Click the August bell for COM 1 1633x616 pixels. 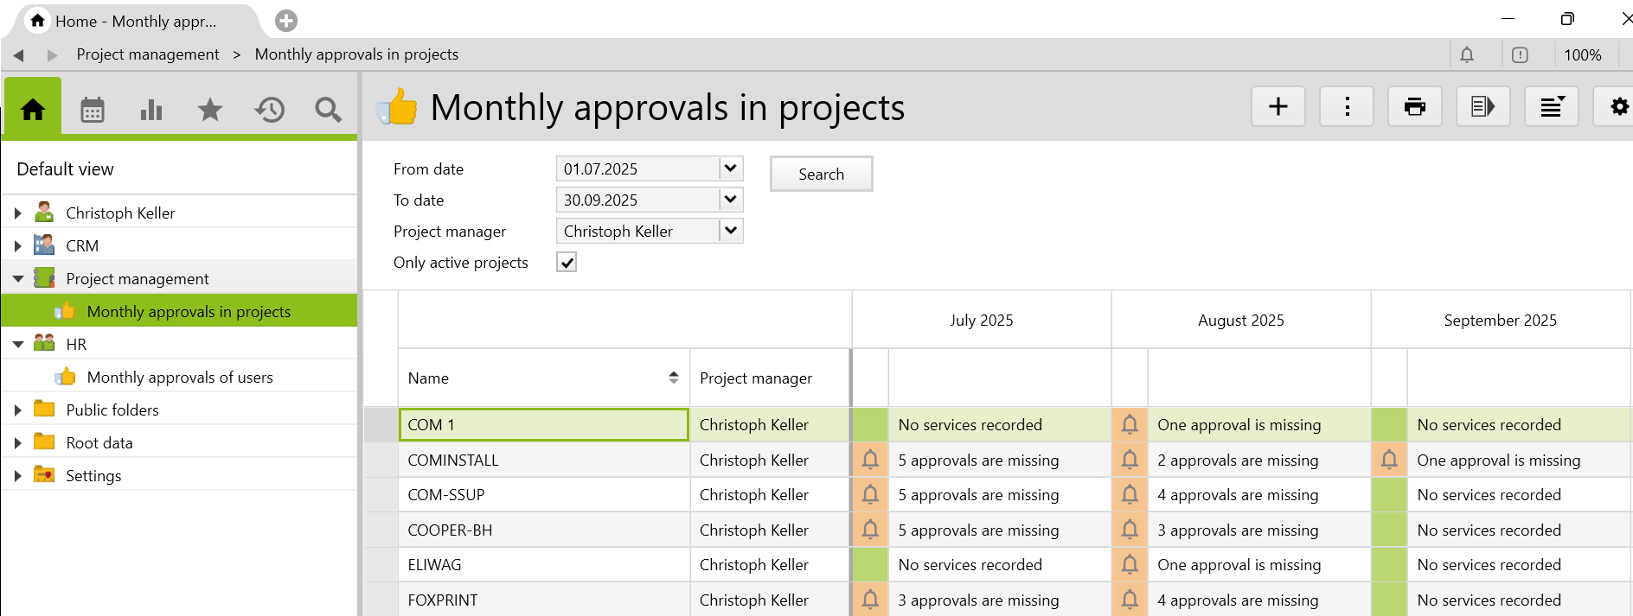tap(1130, 425)
